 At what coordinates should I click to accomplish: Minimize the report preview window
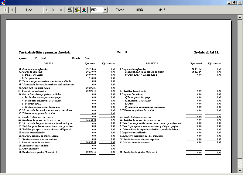click(229, 2)
